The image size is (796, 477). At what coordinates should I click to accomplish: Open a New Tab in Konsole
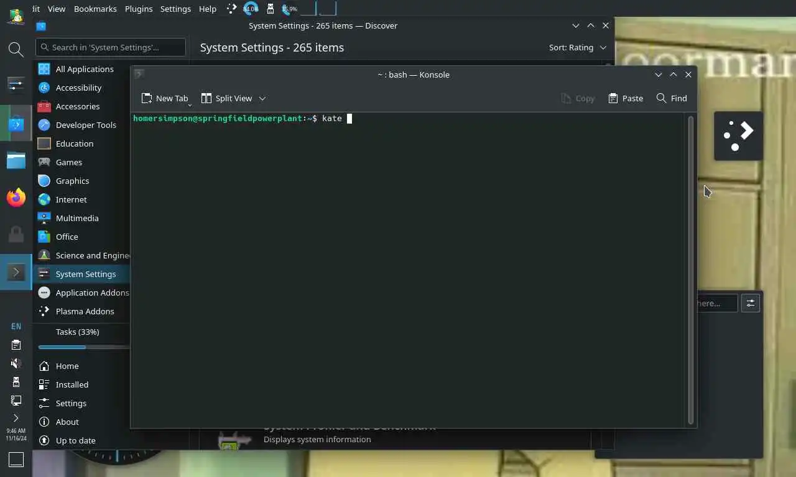(x=165, y=98)
